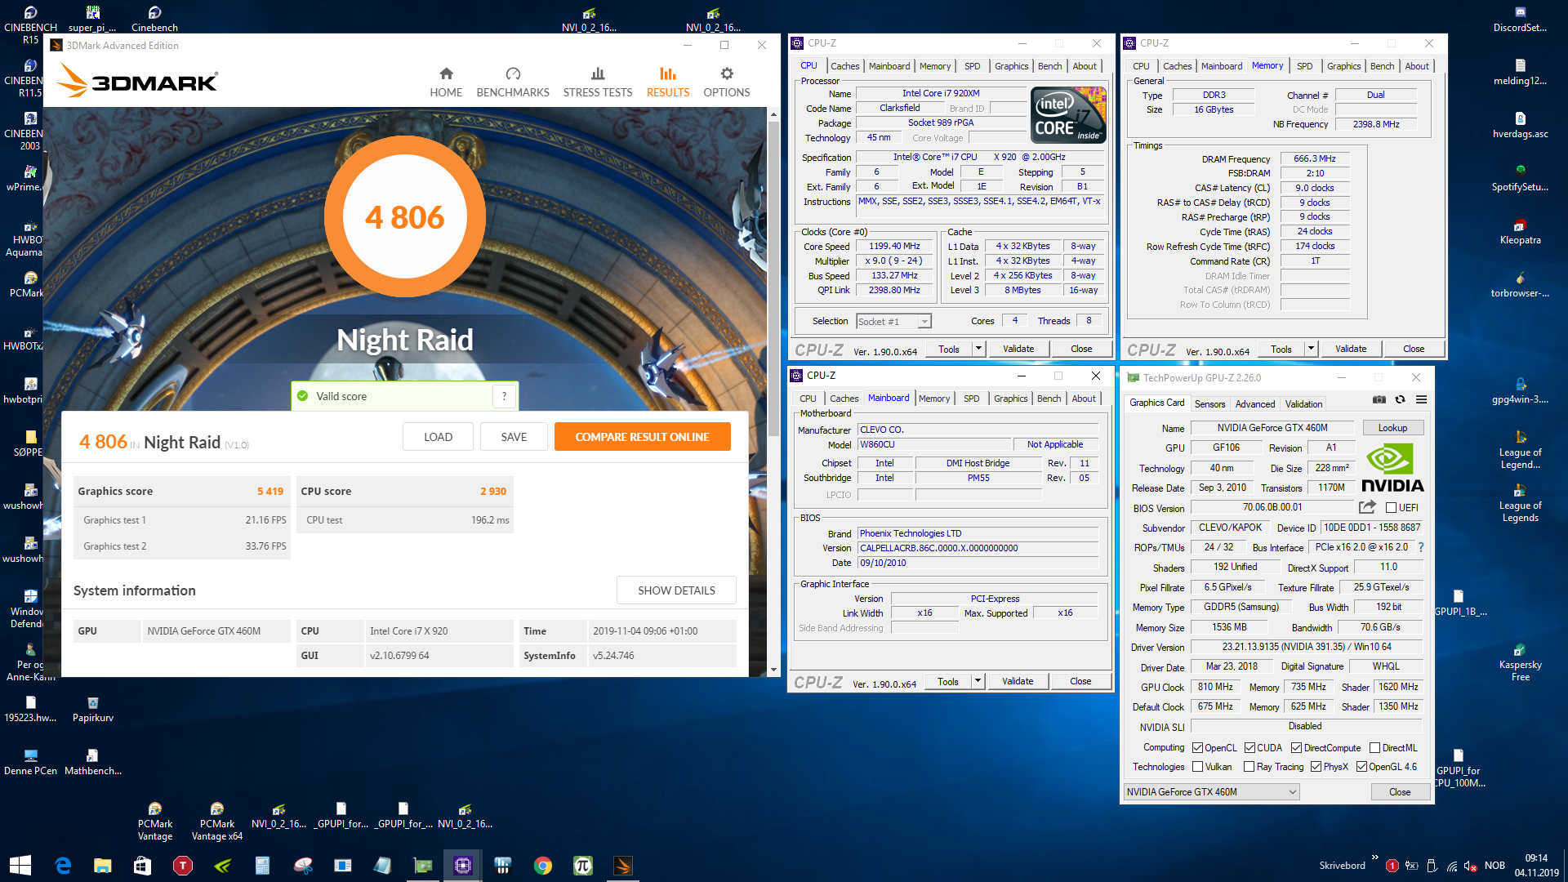Open Papirkurv recycle bin
Image resolution: width=1568 pixels, height=882 pixels.
(x=93, y=709)
